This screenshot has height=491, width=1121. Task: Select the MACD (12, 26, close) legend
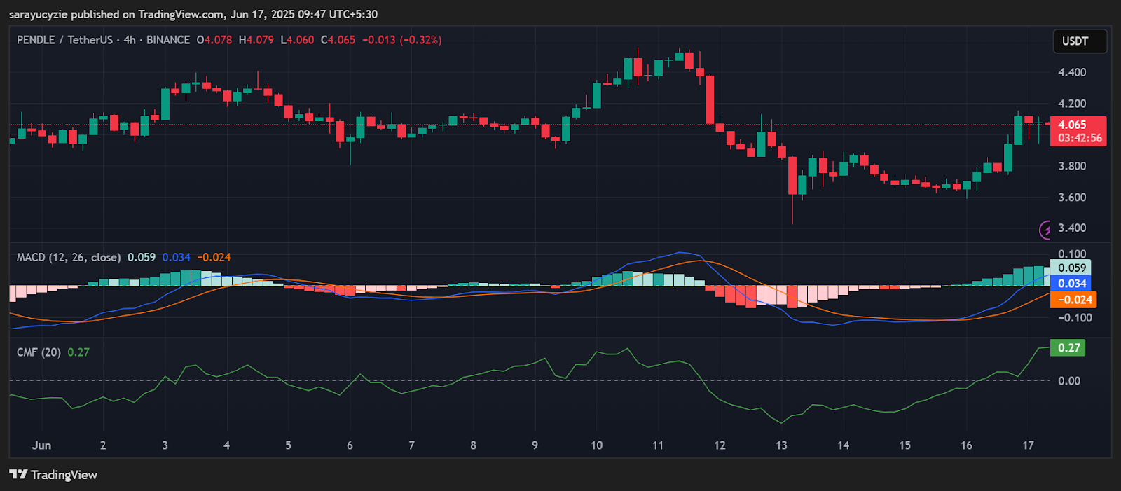(68, 258)
